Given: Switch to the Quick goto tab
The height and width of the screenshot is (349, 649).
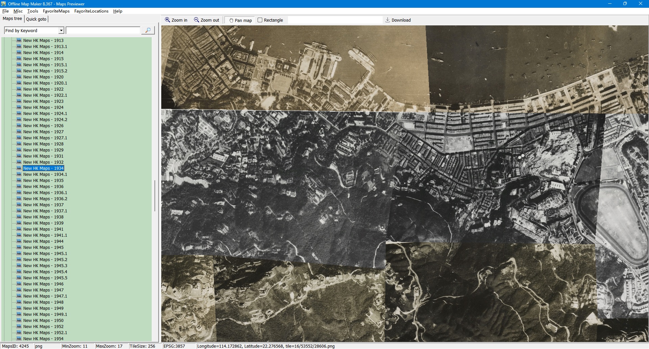Looking at the screenshot, I should coord(36,19).
